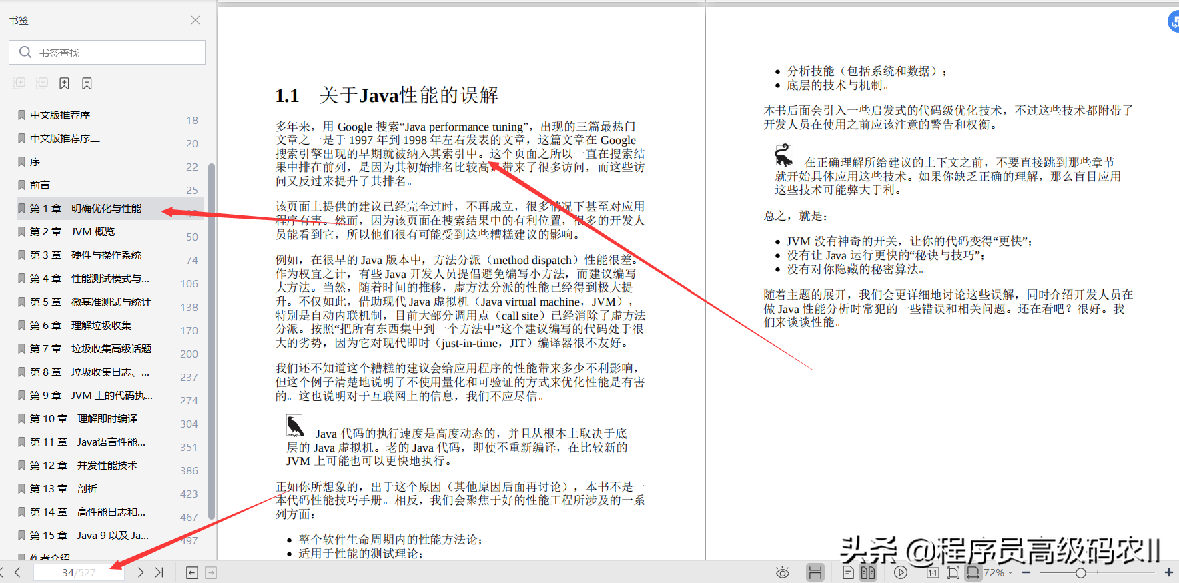1179x583 pixels.
Task: Click page number 50 beside JVM 概览
Action: (x=192, y=237)
